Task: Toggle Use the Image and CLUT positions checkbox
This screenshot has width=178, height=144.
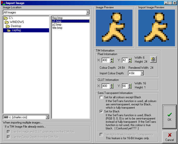Action: click(8, 132)
